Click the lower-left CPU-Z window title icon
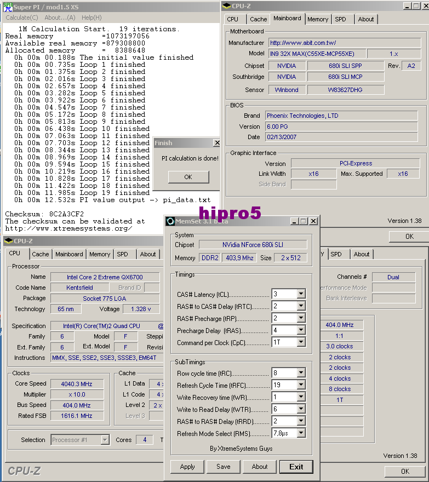 point(9,241)
